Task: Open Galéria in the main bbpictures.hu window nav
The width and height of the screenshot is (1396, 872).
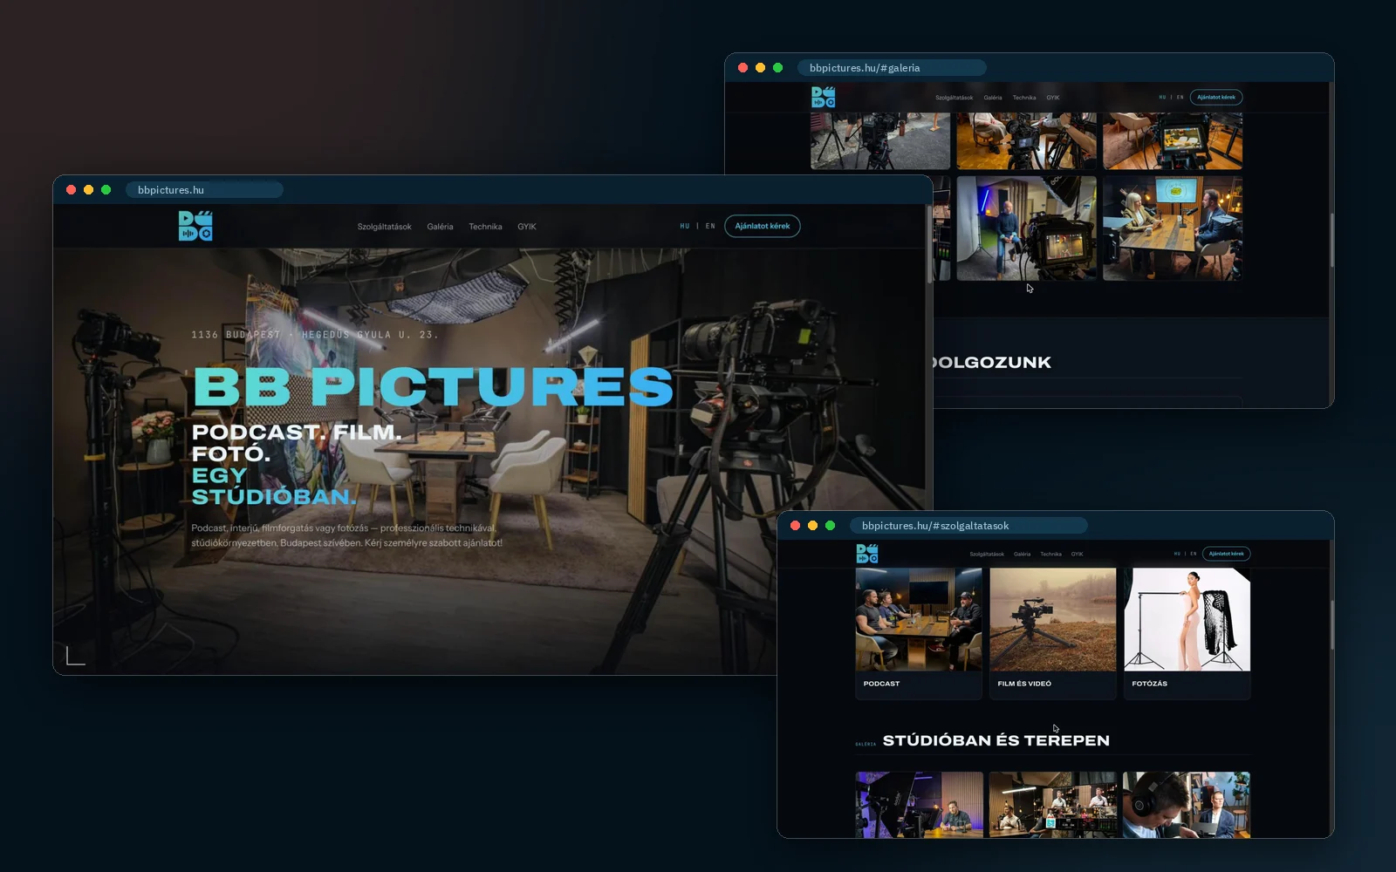Action: (440, 227)
